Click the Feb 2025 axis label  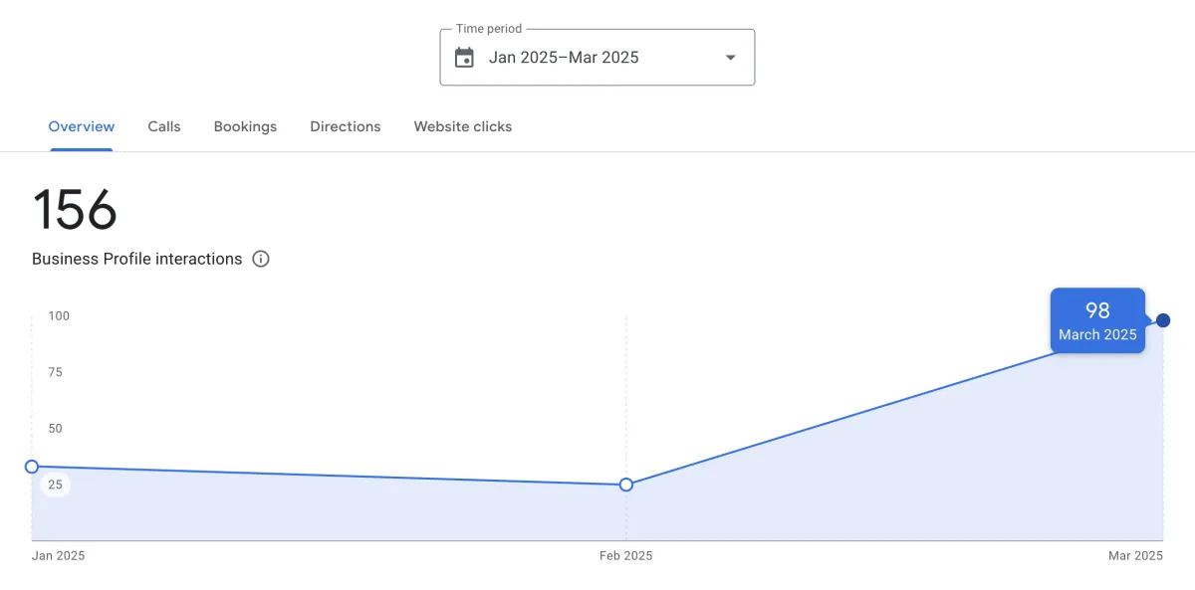[626, 556]
